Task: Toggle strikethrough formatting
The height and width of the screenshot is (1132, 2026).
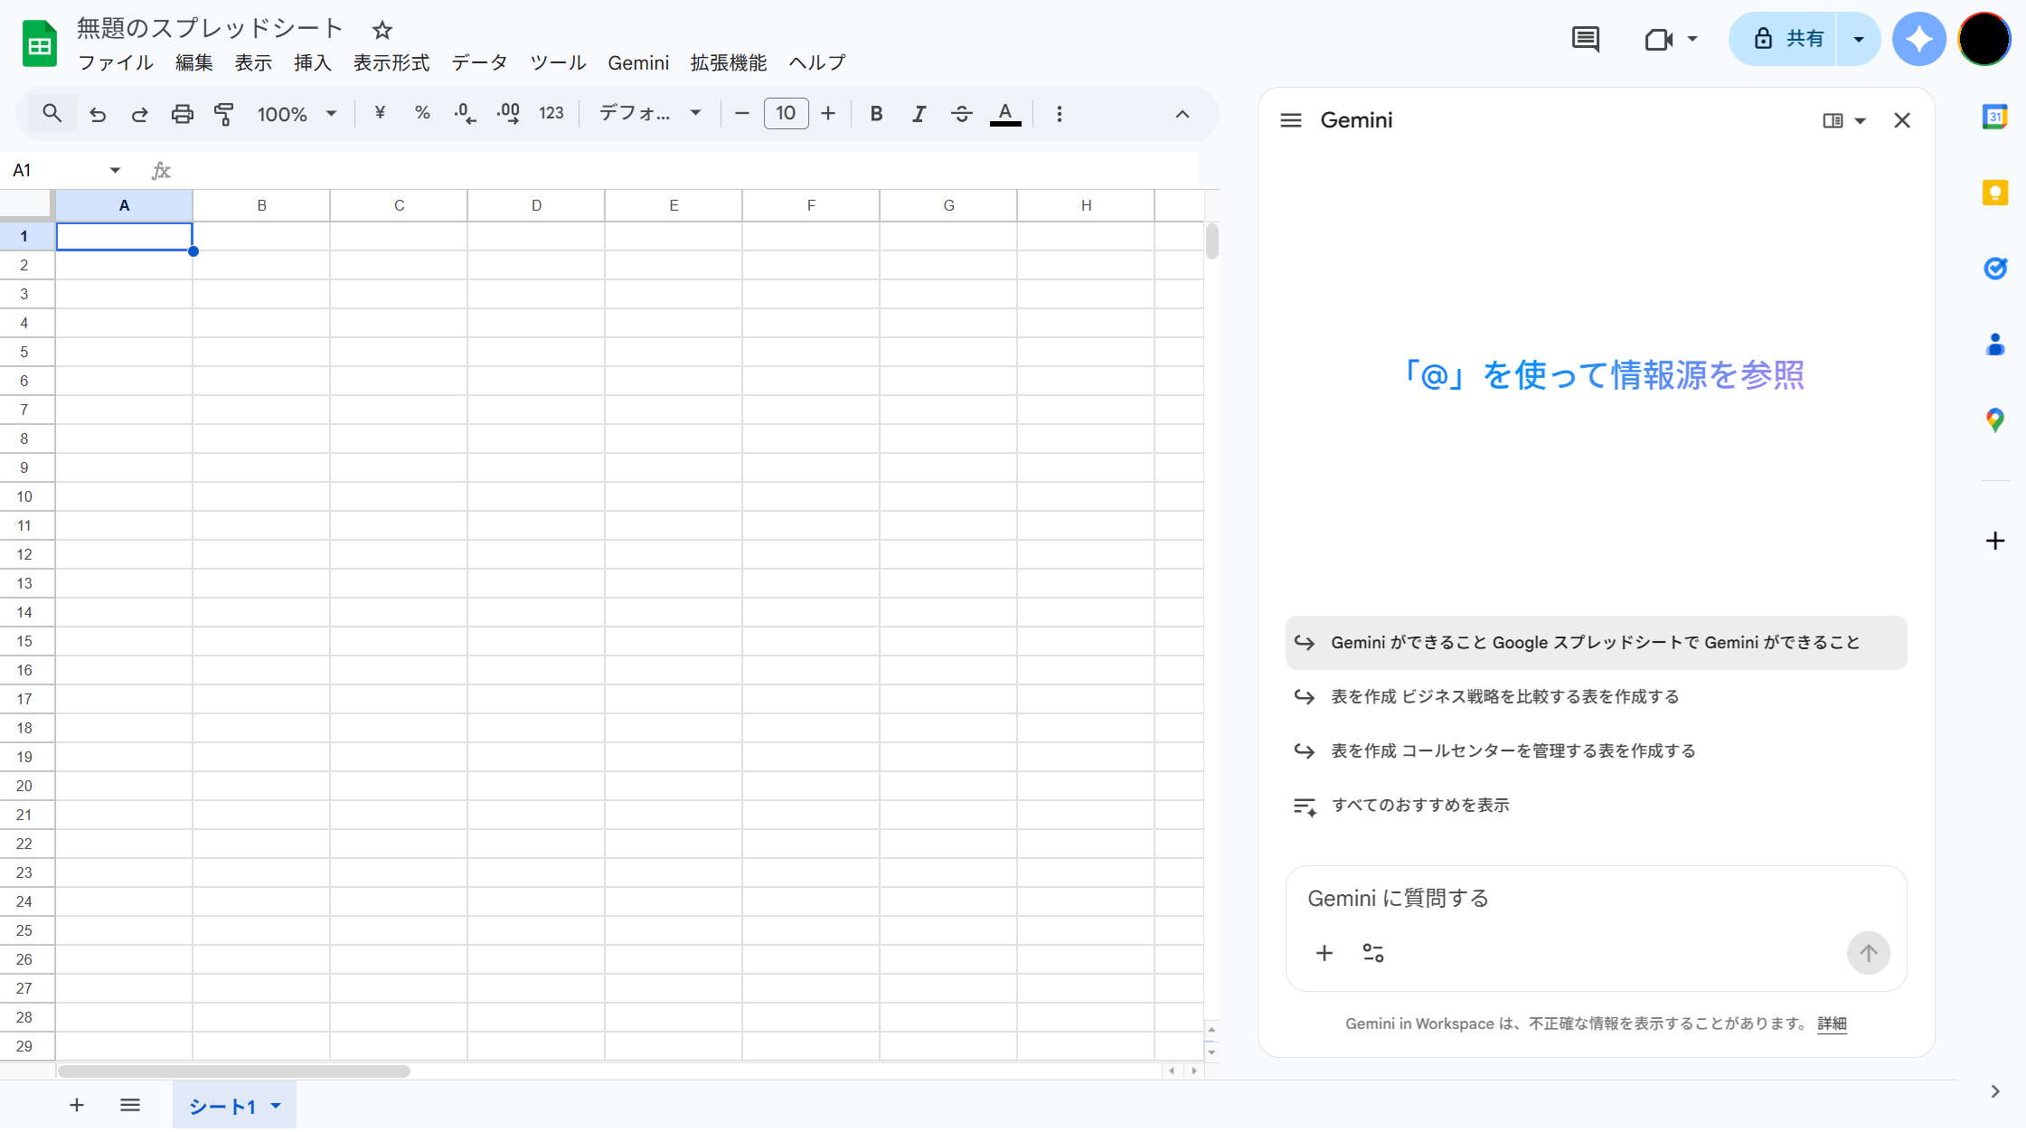Action: [x=961, y=114]
